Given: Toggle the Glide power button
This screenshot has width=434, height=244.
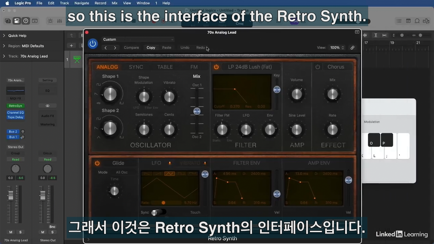Looking at the screenshot, I should click(97, 163).
